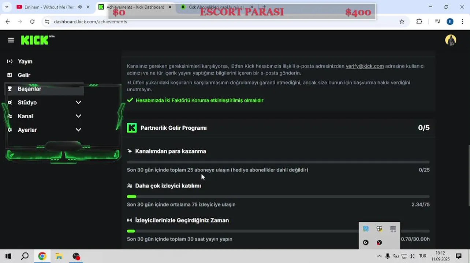Click the red-black app icon in tray overflow
This screenshot has width=470, height=263.
[x=379, y=243]
